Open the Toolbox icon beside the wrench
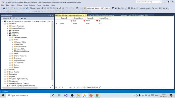The image size is (175, 98). click(119, 8)
